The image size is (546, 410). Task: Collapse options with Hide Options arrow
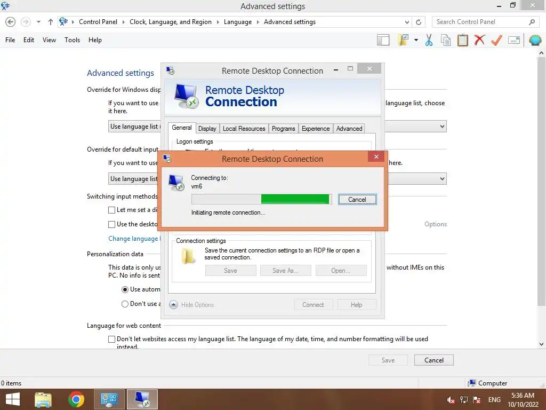[173, 305]
